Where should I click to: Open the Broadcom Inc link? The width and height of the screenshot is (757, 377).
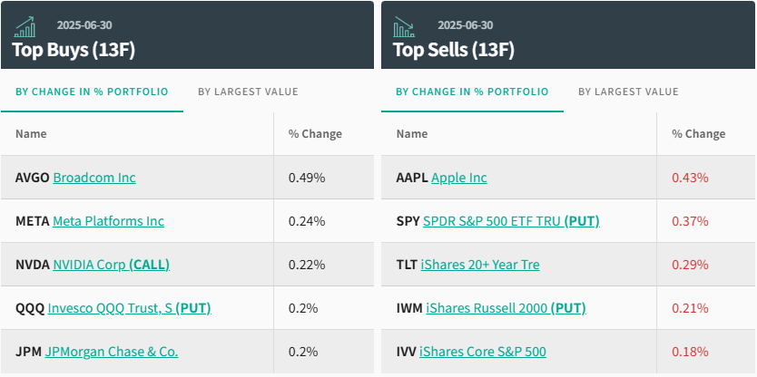click(94, 178)
